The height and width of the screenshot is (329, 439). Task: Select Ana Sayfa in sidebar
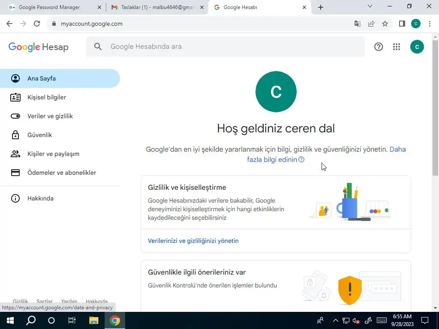[60, 78]
